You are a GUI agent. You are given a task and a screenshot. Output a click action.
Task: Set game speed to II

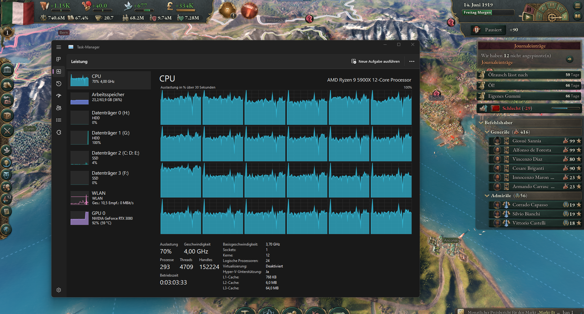pos(543,9)
